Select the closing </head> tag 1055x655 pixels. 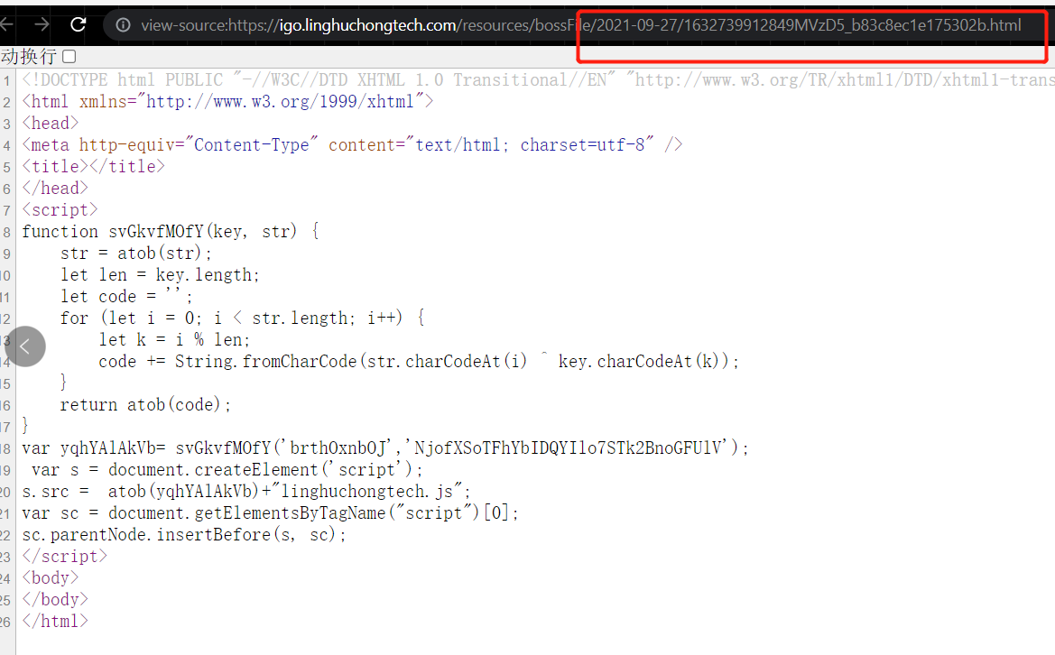click(x=55, y=188)
